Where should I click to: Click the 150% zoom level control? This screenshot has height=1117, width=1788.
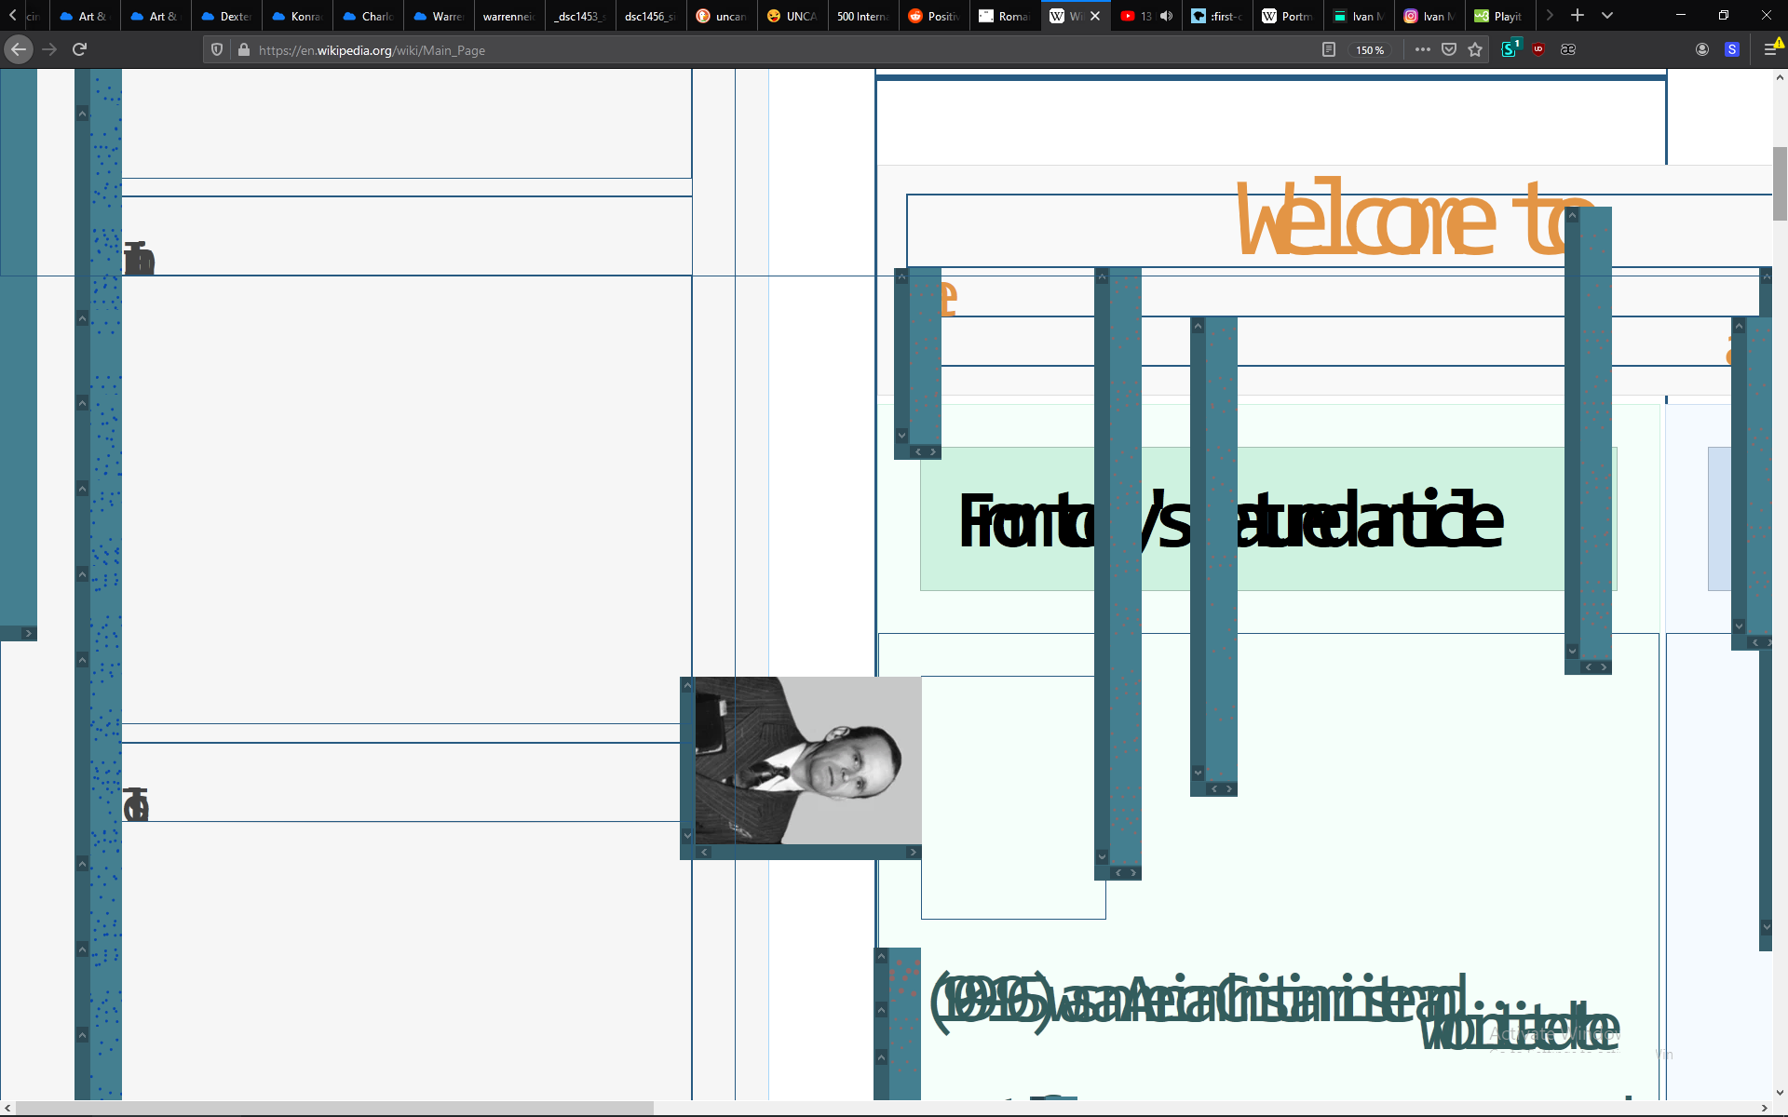point(1368,49)
